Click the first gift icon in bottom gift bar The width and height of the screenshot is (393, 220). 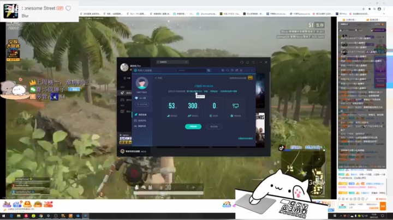pos(7,204)
